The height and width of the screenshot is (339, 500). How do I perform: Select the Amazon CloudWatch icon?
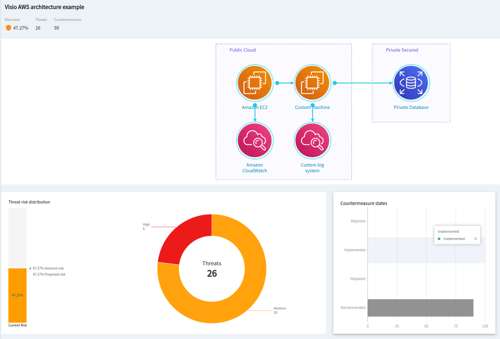point(254,141)
